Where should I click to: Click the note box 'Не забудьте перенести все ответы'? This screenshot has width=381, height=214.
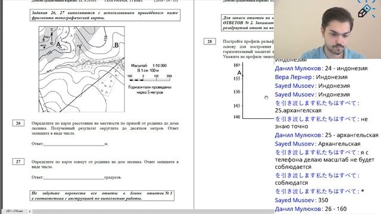[102, 196]
